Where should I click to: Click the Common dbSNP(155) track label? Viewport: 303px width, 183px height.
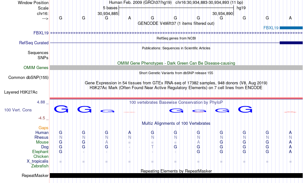point(28,78)
